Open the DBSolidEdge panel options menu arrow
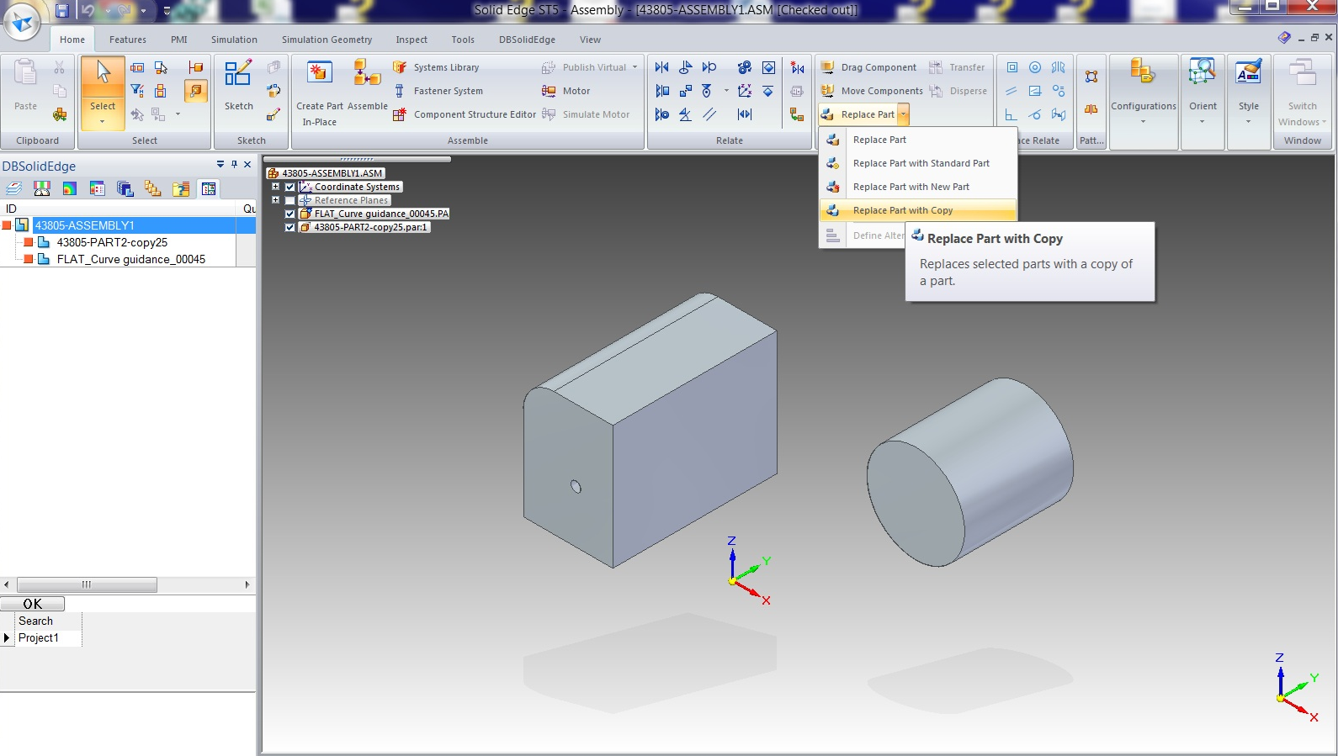 (220, 165)
